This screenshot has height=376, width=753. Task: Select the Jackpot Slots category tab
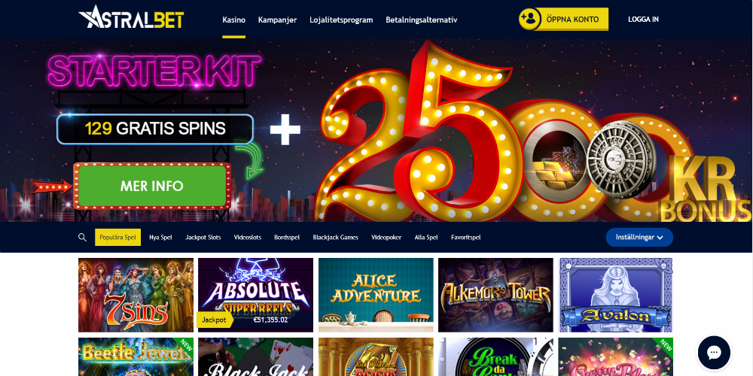[x=203, y=238]
